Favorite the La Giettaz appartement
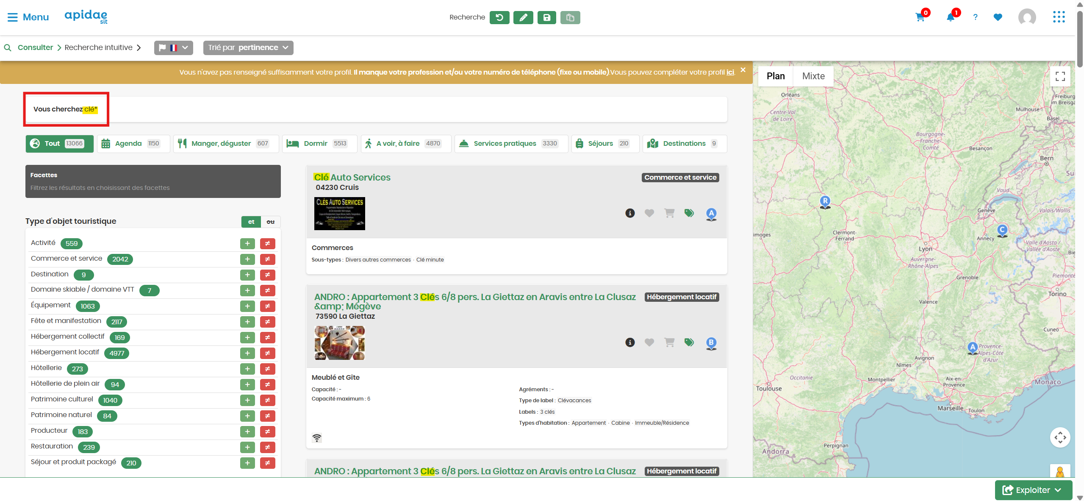This screenshot has width=1084, height=501. (649, 342)
